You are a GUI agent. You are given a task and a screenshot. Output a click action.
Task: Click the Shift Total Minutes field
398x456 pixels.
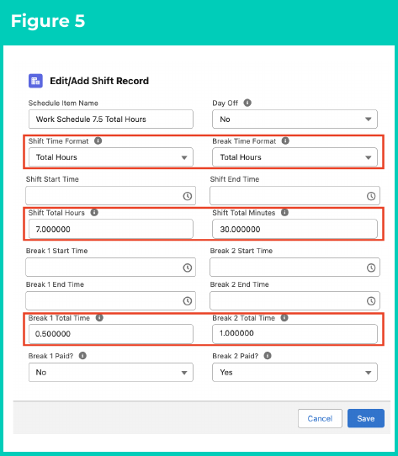pos(295,229)
